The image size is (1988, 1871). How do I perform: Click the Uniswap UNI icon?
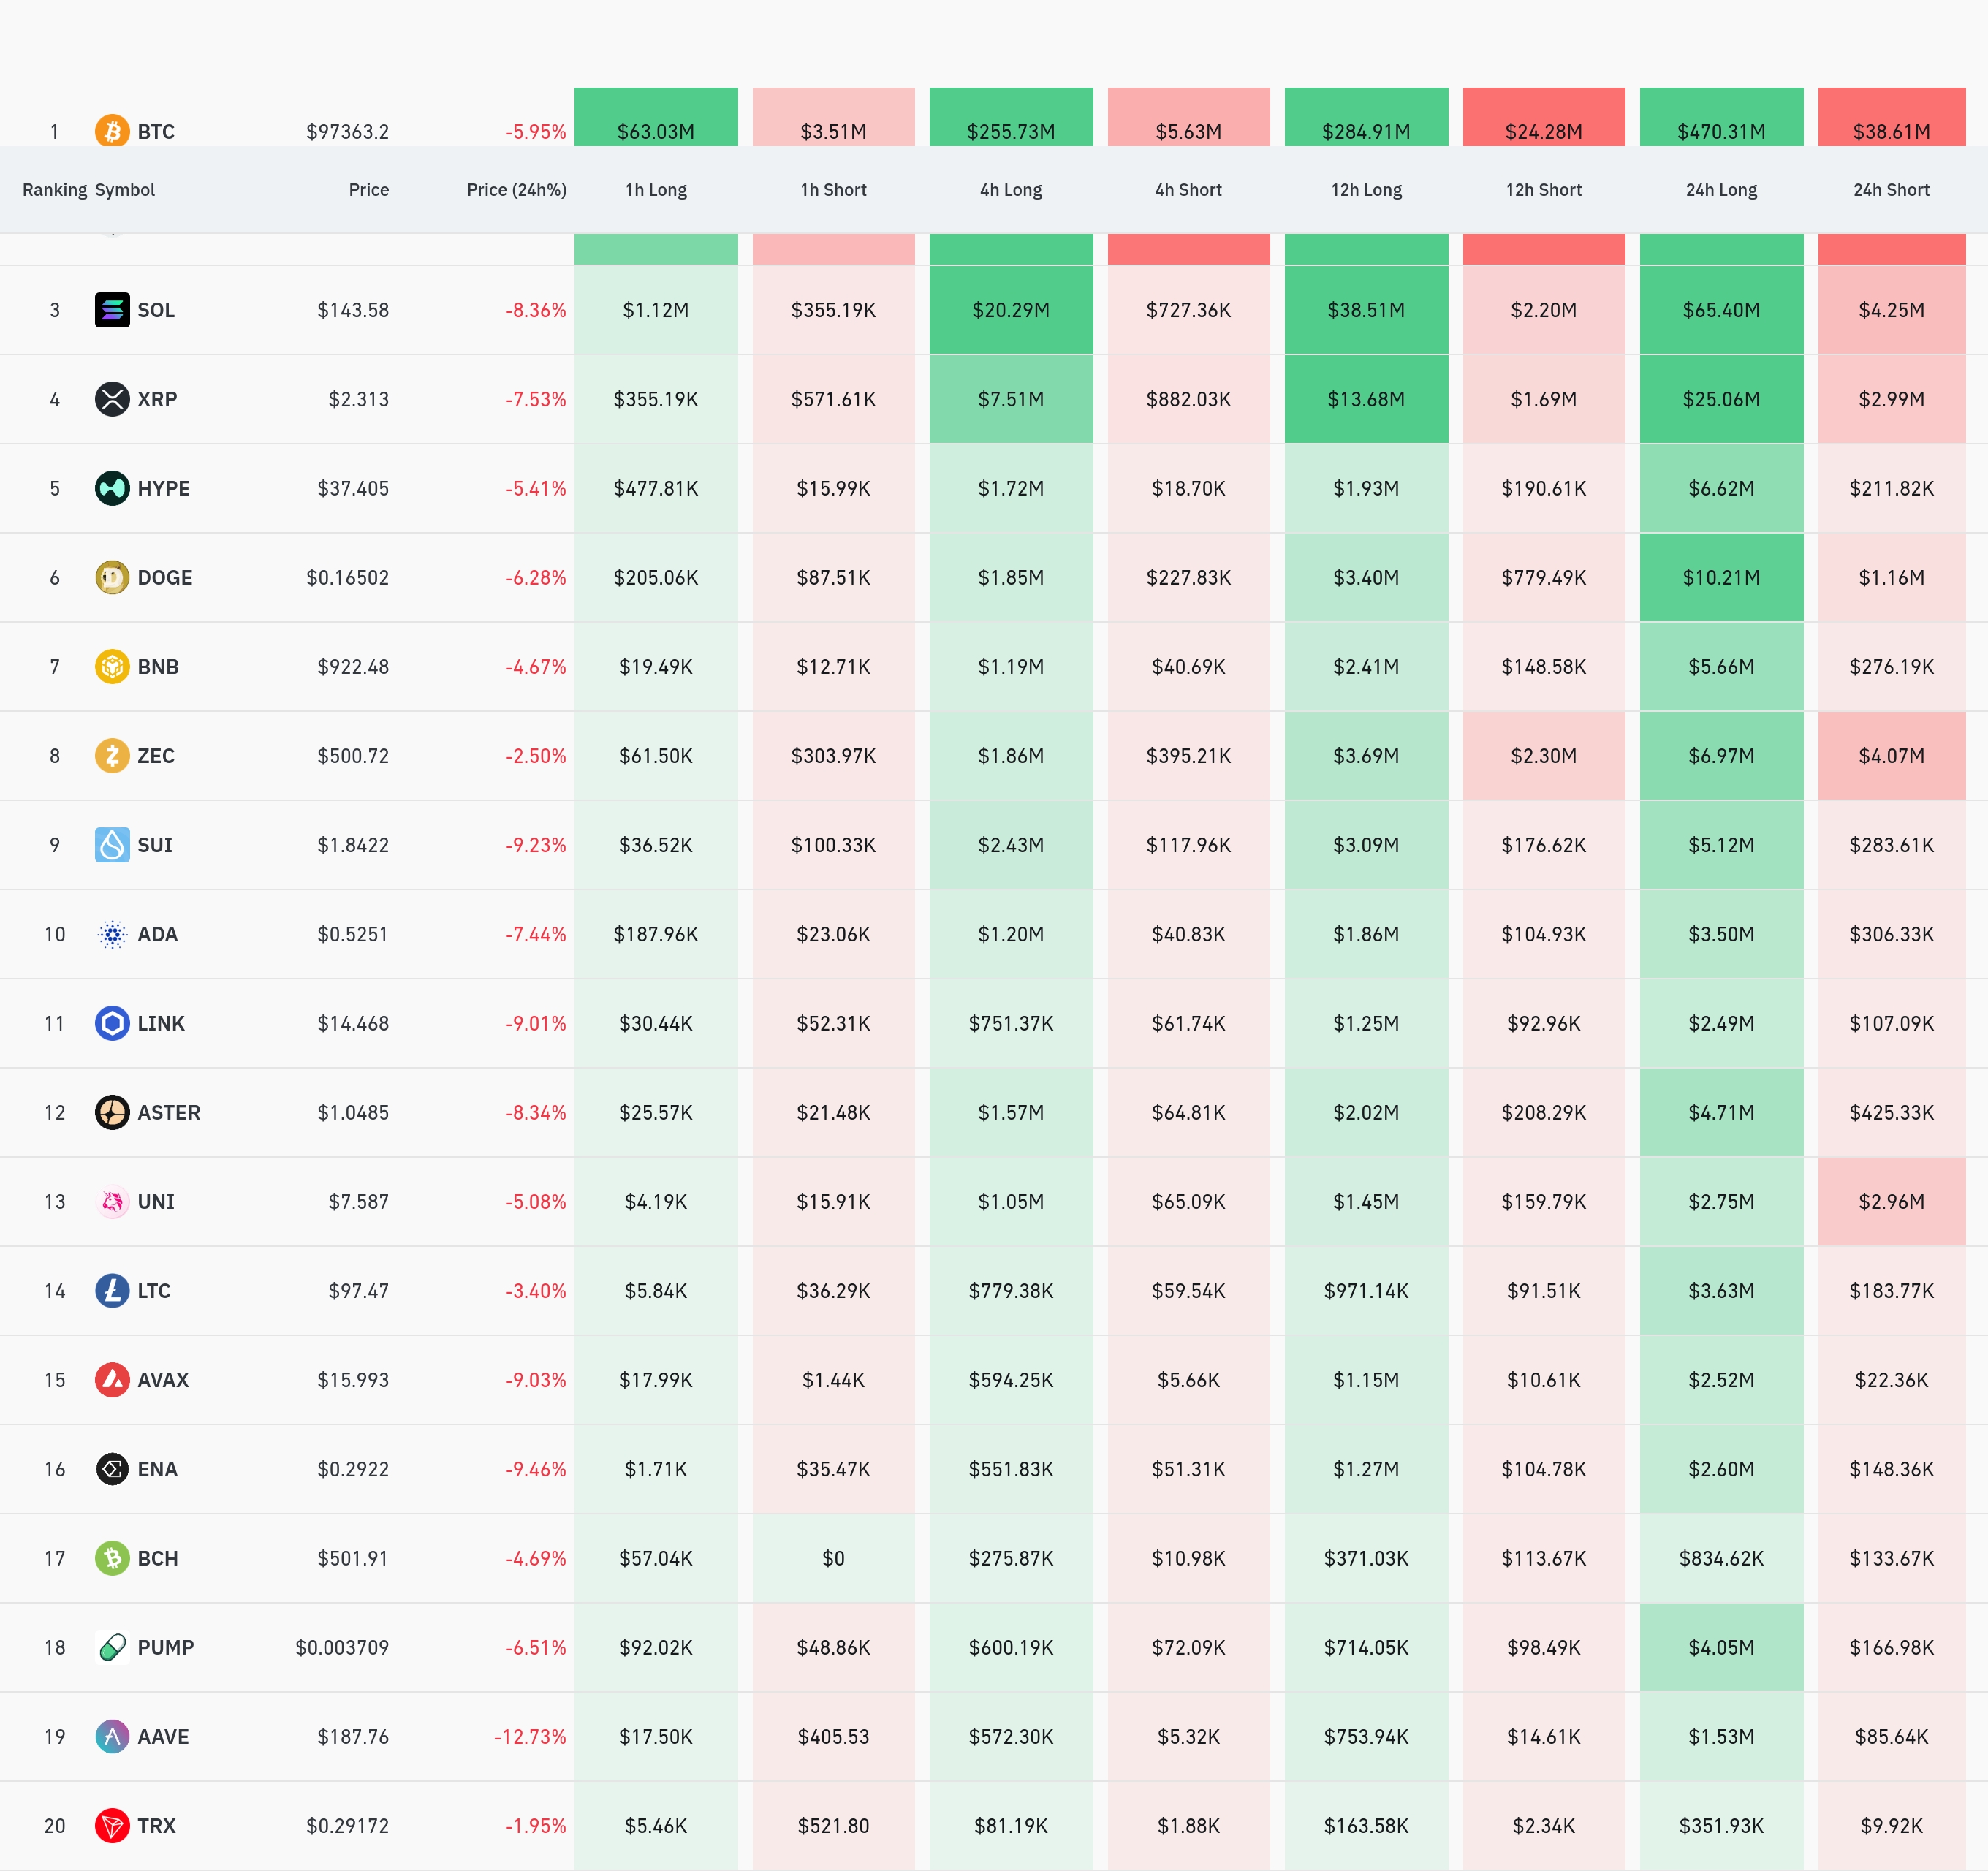coord(112,1201)
